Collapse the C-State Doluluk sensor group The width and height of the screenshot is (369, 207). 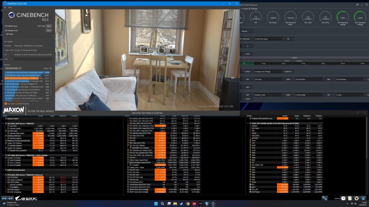point(3,155)
